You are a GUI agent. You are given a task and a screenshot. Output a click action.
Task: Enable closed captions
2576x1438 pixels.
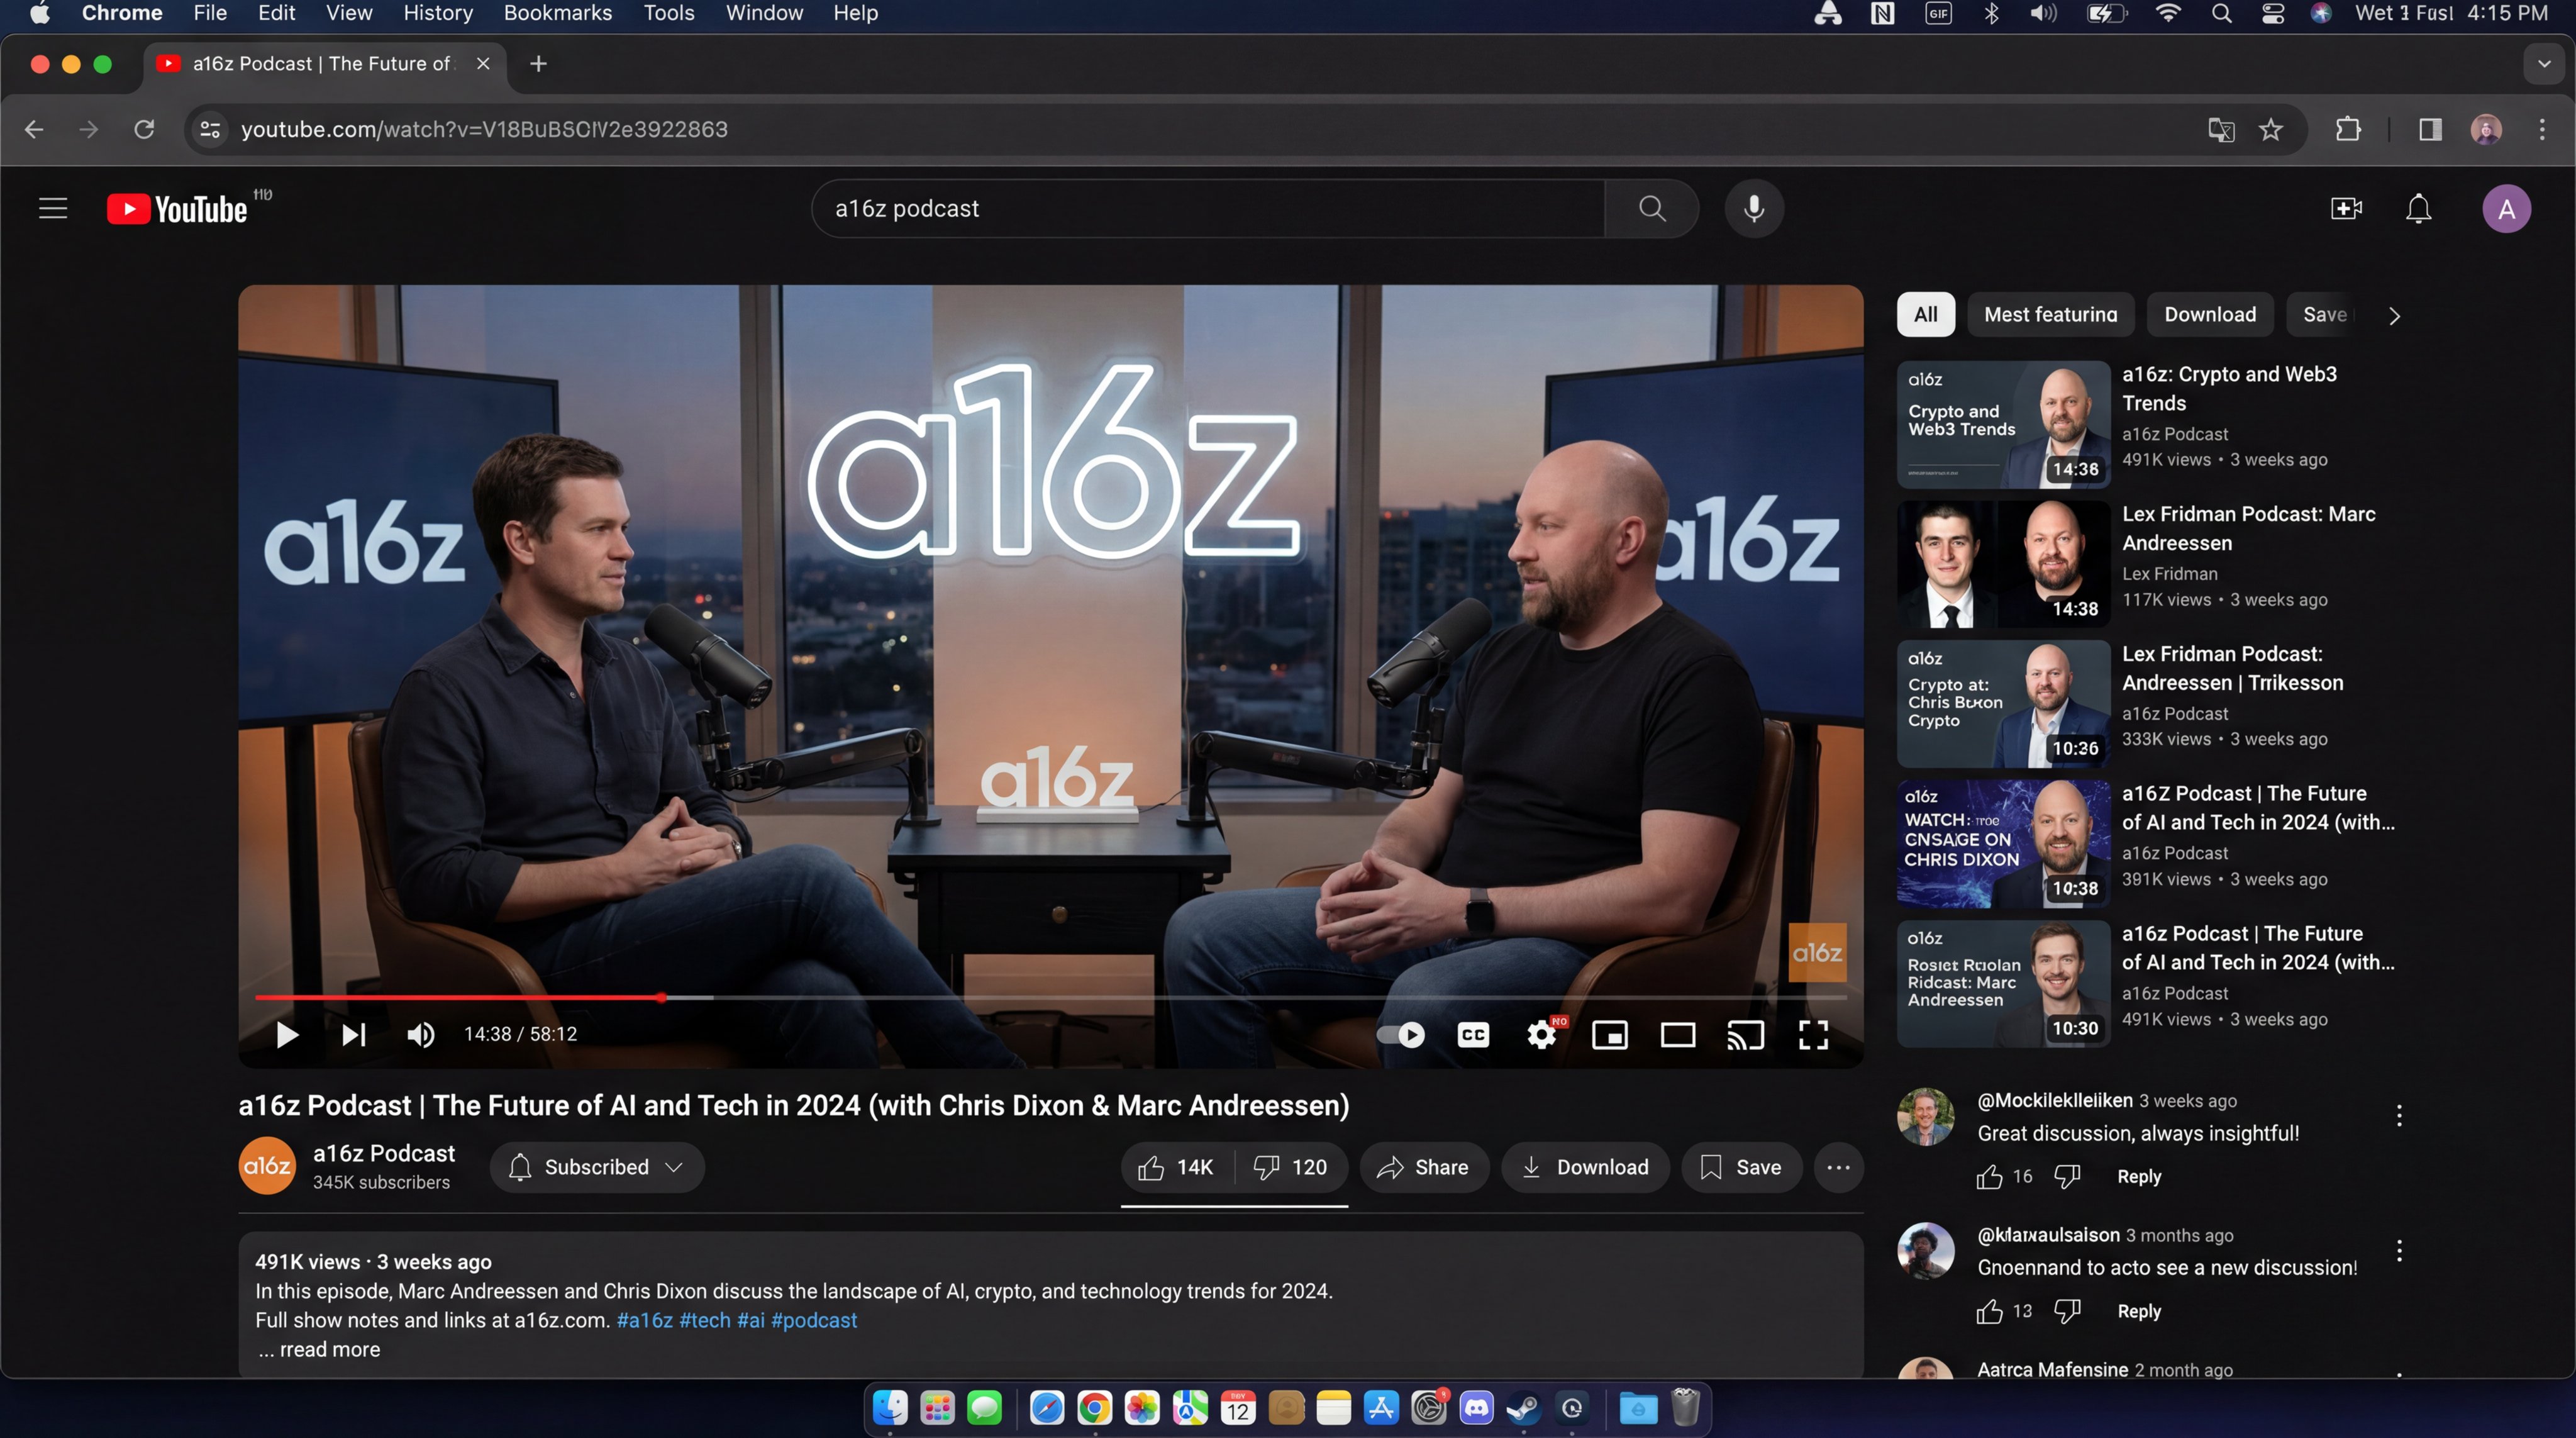1472,1035
